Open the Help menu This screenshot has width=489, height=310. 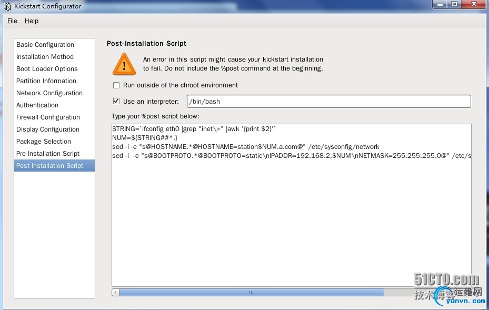32,21
